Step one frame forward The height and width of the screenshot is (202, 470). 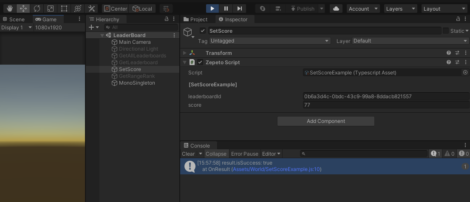click(x=240, y=9)
